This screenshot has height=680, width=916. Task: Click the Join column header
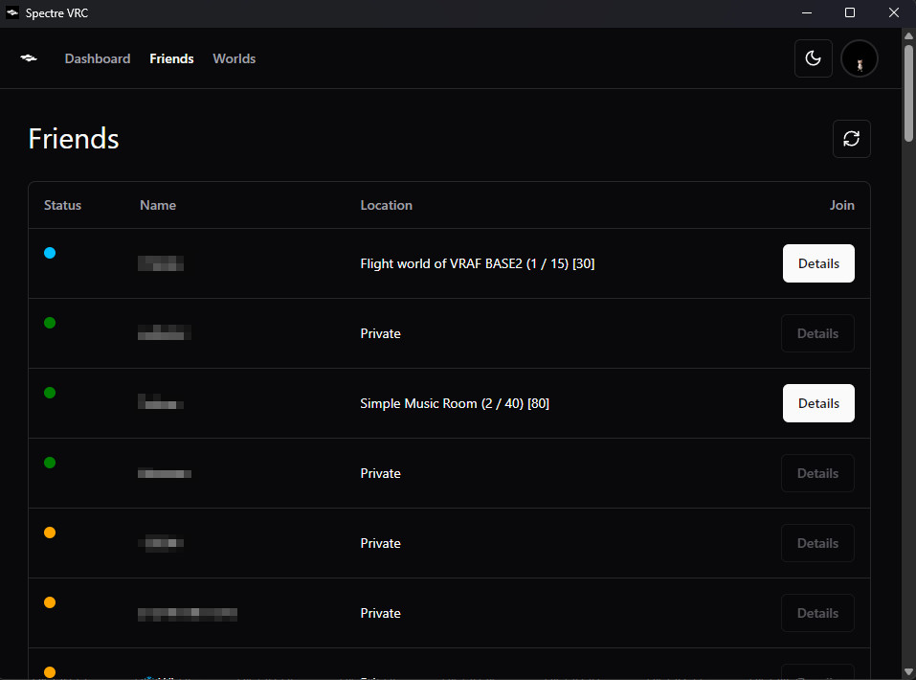(x=841, y=205)
